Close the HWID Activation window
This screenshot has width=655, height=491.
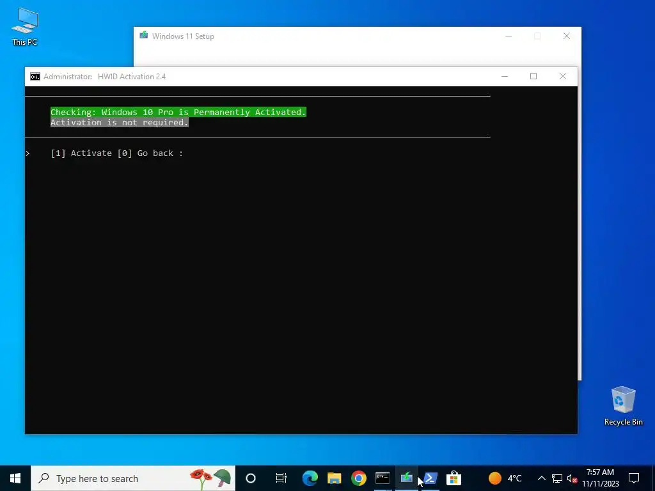(563, 76)
